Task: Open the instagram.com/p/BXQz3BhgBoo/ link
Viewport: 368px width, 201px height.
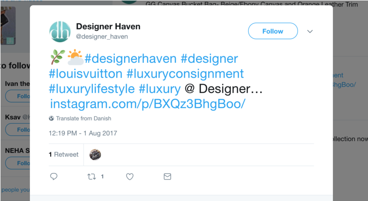Action: pyautogui.click(x=148, y=103)
